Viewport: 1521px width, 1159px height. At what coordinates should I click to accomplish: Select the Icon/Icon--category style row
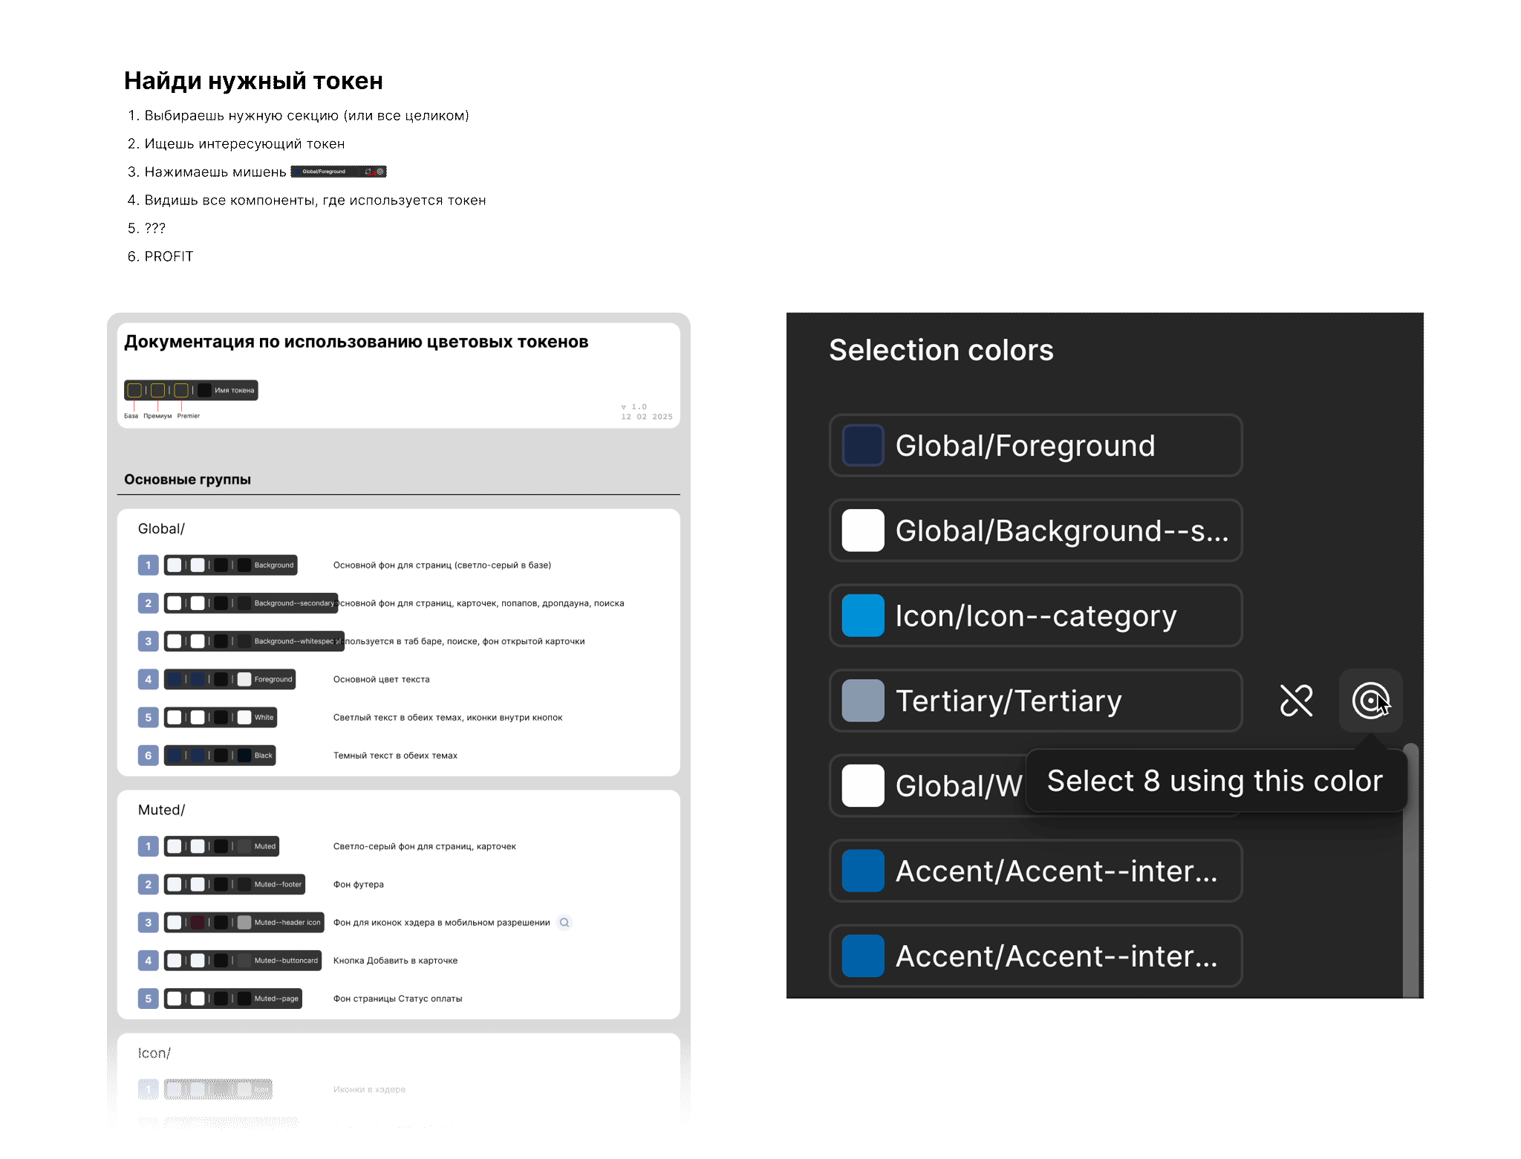coord(1035,616)
